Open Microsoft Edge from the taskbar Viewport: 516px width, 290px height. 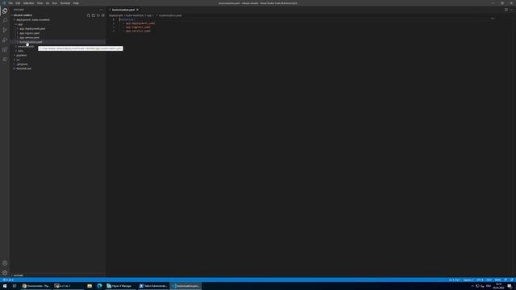tap(99, 286)
